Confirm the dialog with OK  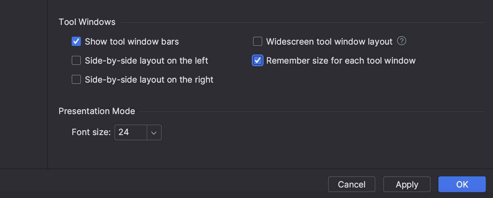[462, 184]
